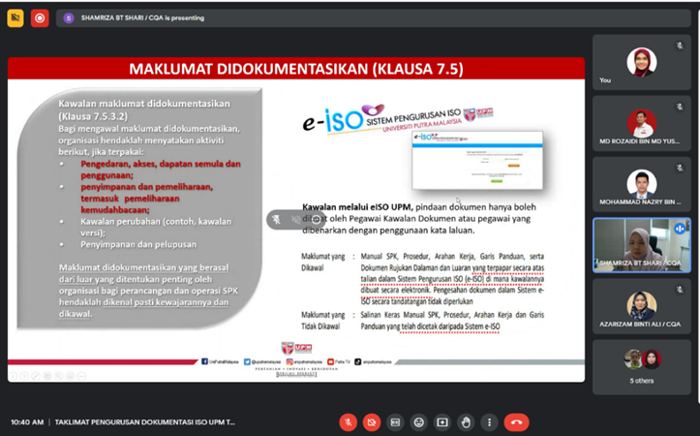This screenshot has width=700, height=436.
Task: Click the 10:40 AM clock text
Action: 27,422
